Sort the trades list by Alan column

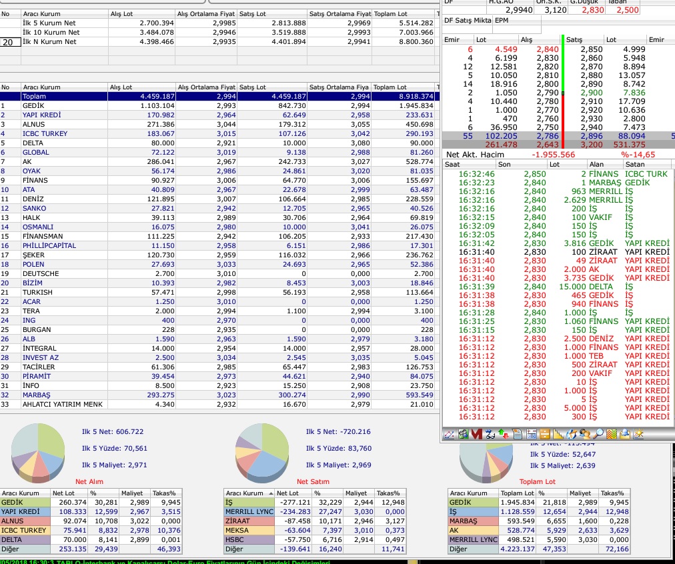[605, 165]
